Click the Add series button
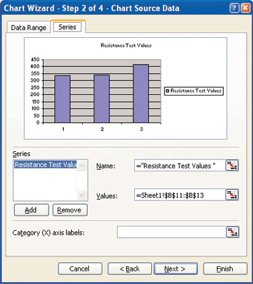The height and width of the screenshot is (284, 253). (32, 210)
